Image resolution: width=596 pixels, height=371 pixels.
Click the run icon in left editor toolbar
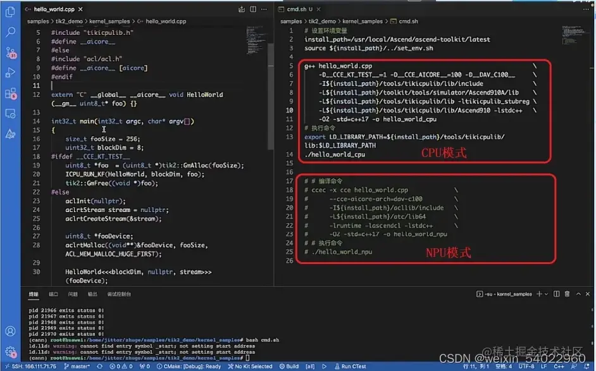point(241,9)
